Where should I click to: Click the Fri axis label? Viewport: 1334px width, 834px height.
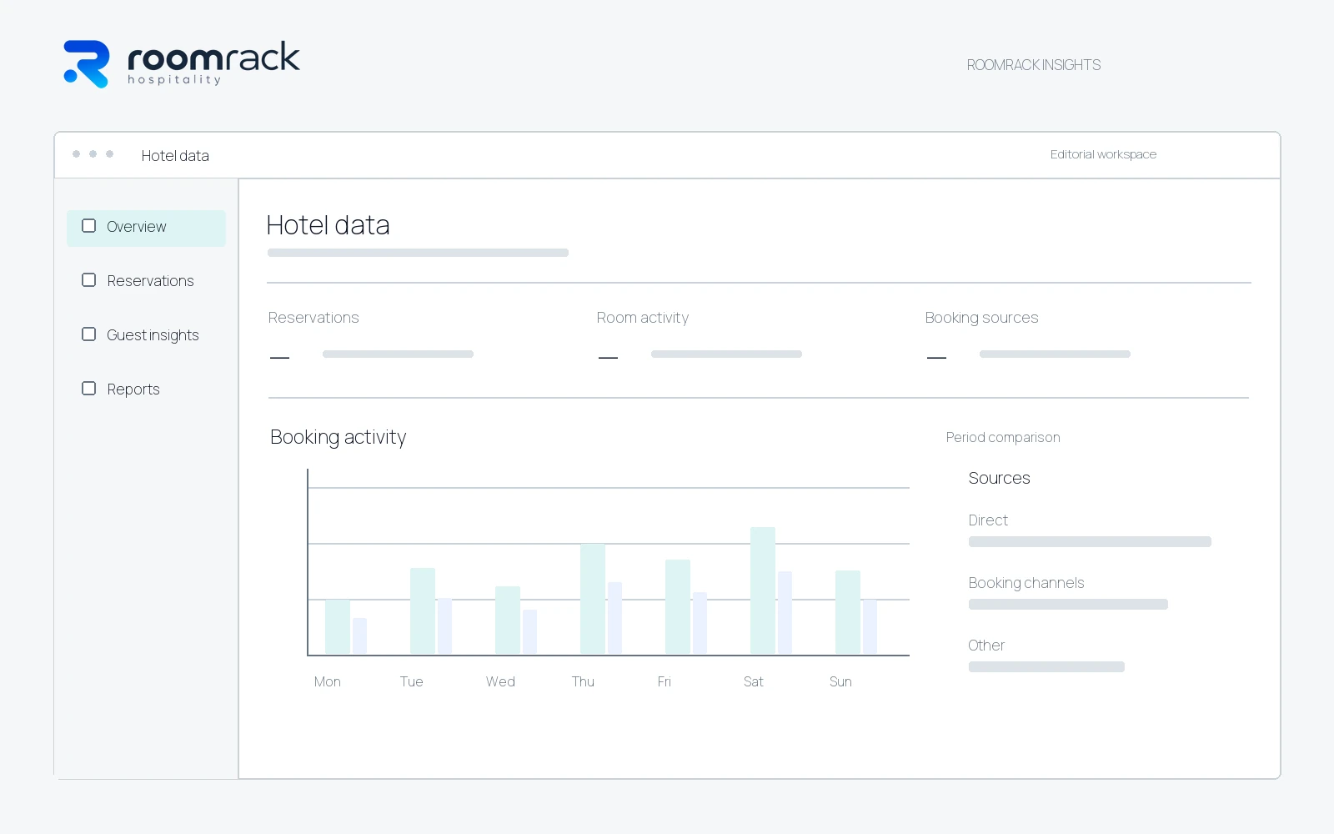point(664,682)
